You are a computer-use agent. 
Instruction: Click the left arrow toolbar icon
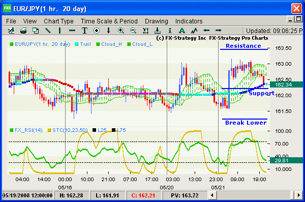[x=206, y=31]
